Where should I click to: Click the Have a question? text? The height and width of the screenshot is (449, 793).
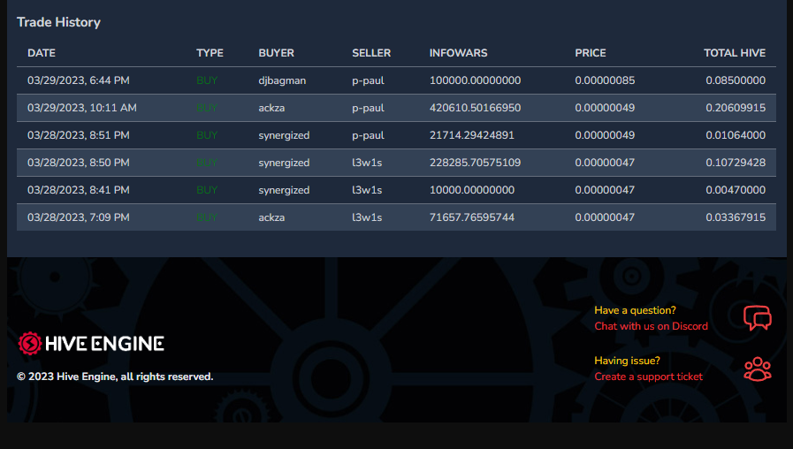click(x=635, y=310)
